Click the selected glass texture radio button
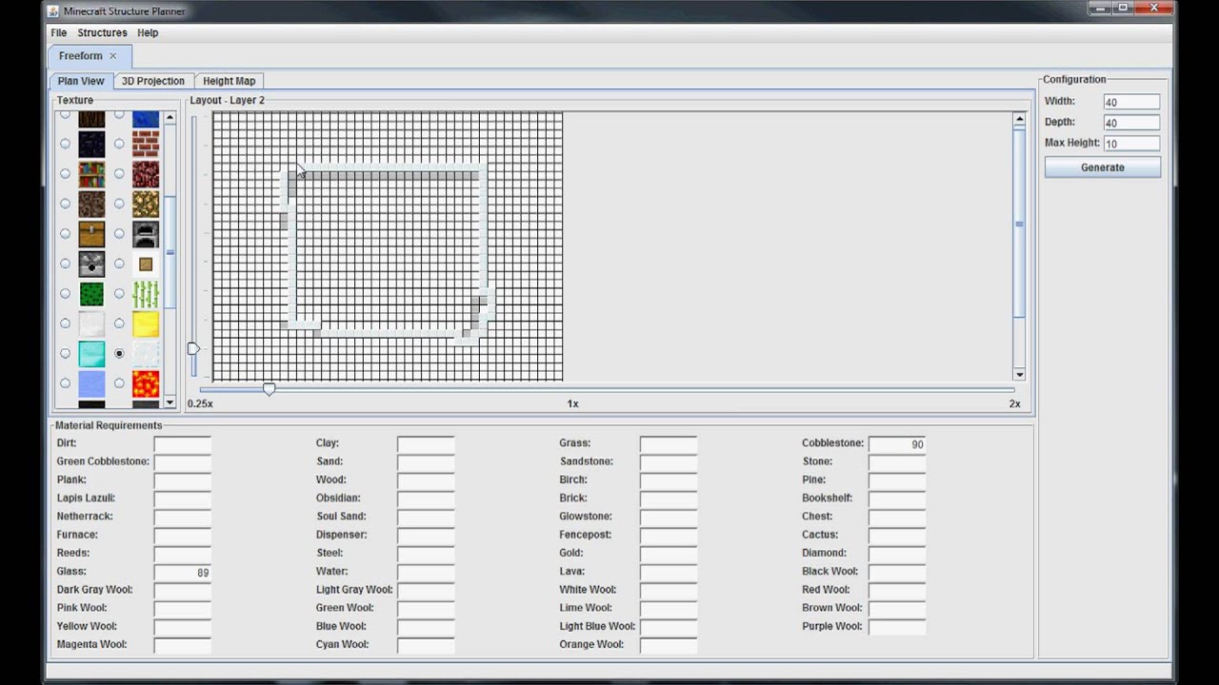The width and height of the screenshot is (1219, 685). (x=119, y=354)
